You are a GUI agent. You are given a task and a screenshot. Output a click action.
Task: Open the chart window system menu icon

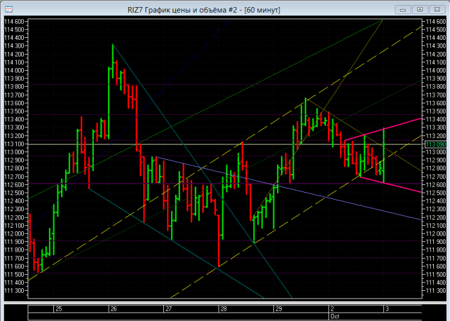click(8, 10)
